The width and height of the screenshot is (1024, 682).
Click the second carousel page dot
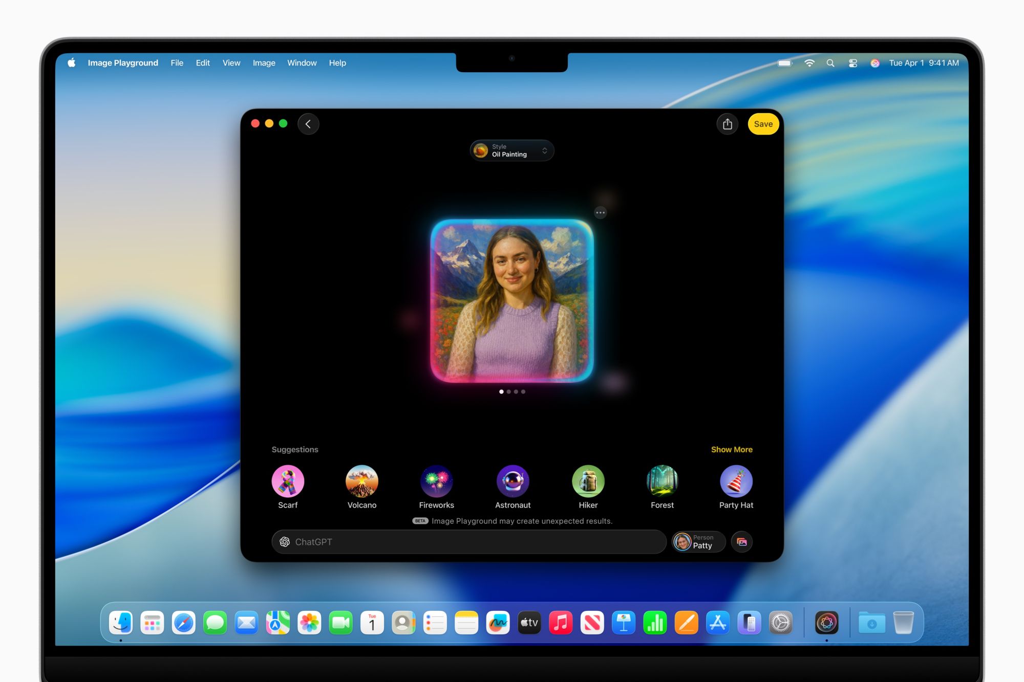[x=508, y=391]
